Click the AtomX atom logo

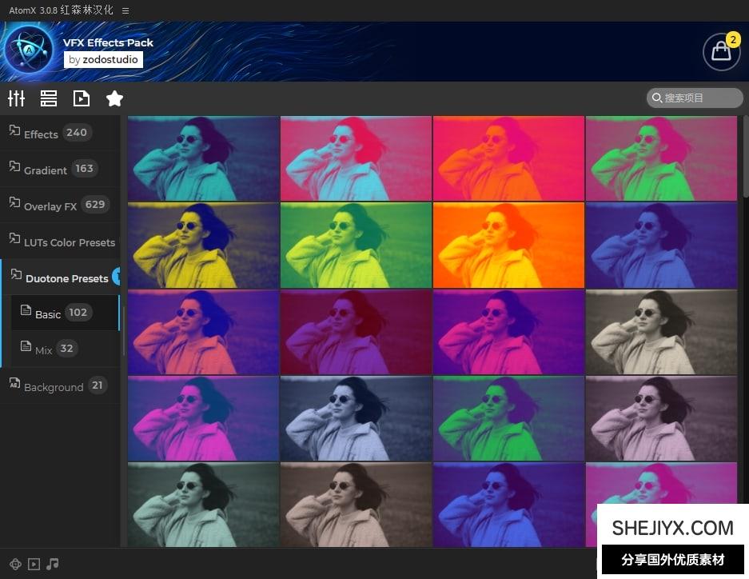(29, 50)
